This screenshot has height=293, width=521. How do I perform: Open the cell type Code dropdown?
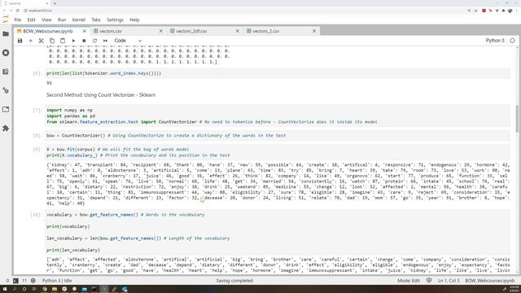coord(128,41)
